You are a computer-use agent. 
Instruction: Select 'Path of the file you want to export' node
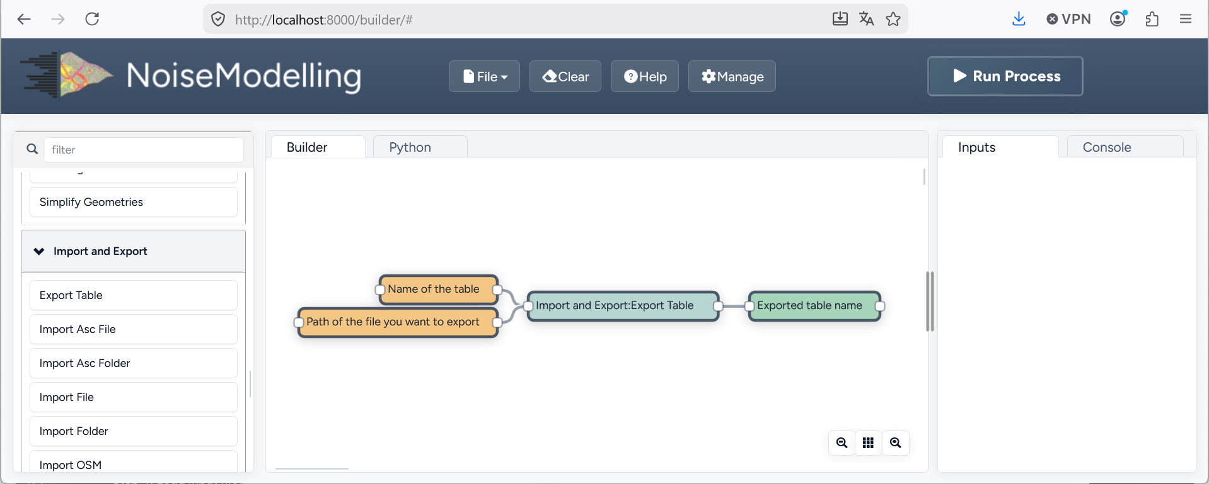point(398,322)
